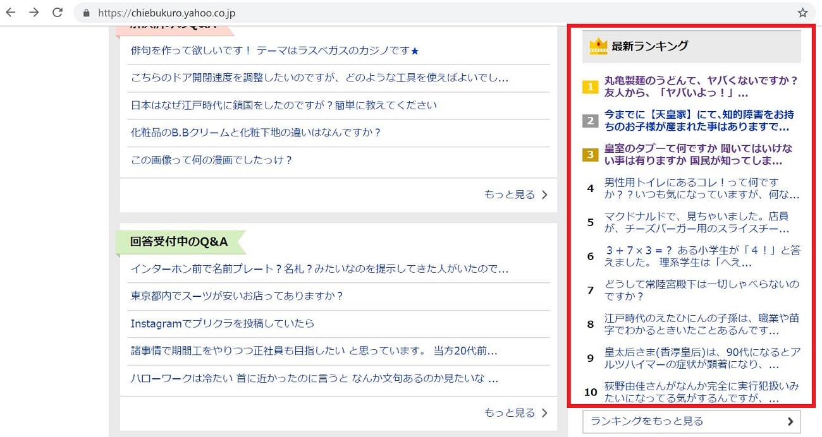
Task: Bookmark this page with the star icon
Action: [x=802, y=13]
